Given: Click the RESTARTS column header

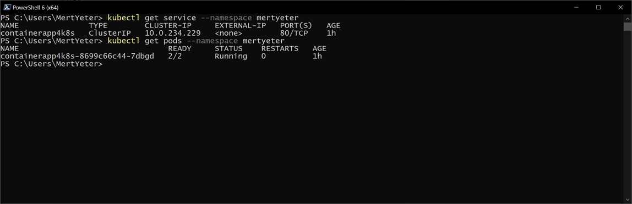Looking at the screenshot, I should pyautogui.click(x=280, y=49).
